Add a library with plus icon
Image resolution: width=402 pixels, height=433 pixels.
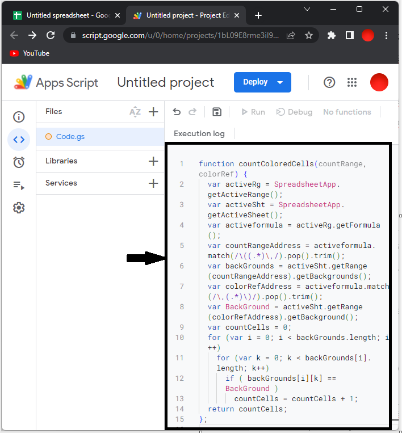(153, 161)
